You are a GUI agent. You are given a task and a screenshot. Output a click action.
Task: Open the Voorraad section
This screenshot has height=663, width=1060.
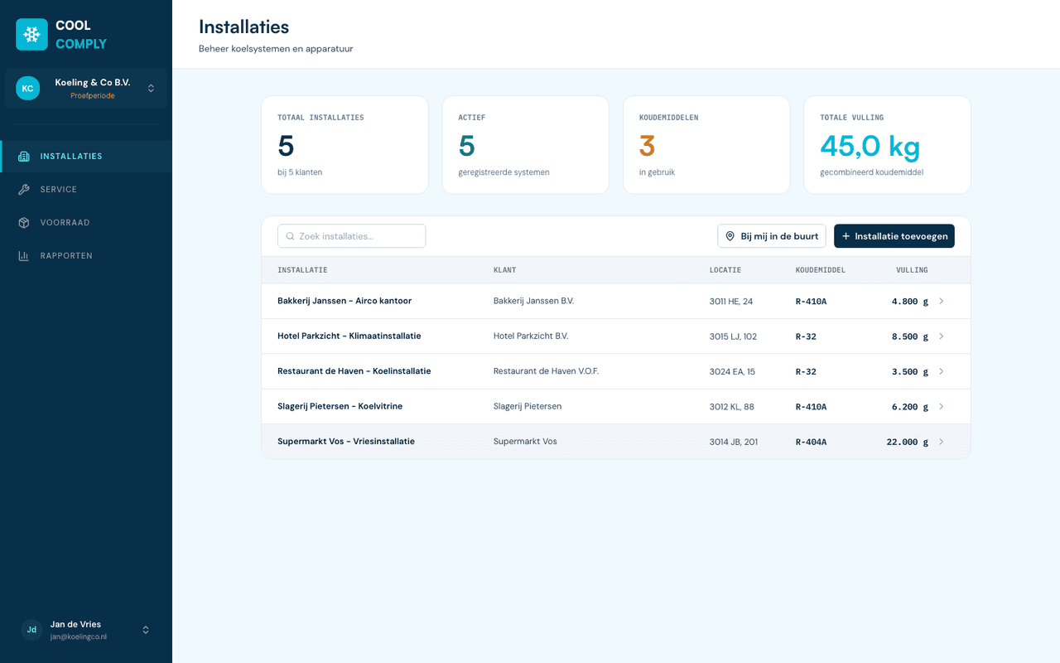(x=86, y=223)
